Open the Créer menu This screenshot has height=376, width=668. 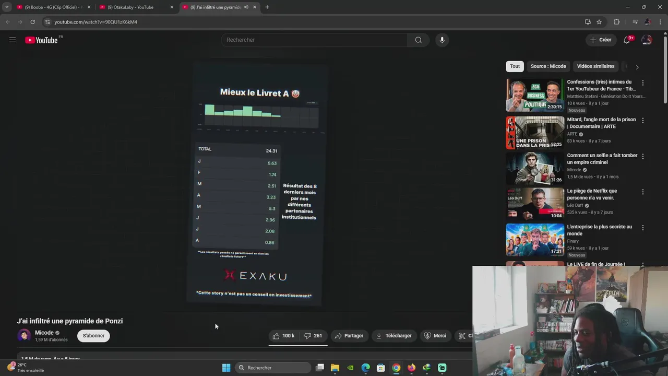pos(601,40)
